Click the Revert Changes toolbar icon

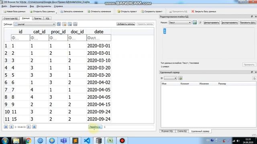click(89, 12)
